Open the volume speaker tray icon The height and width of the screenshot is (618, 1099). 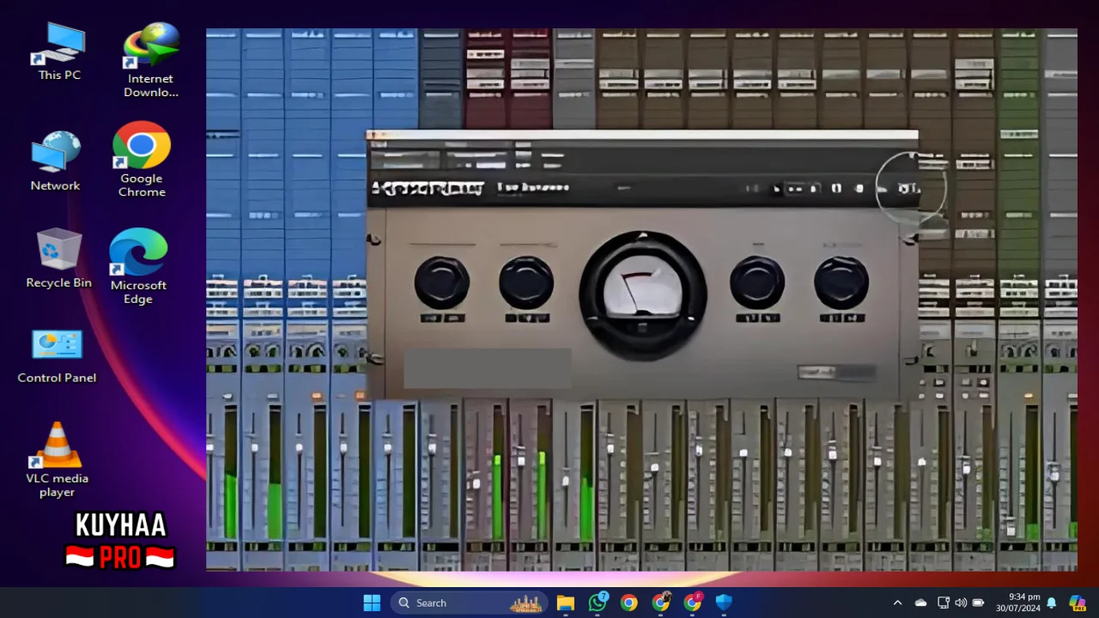coord(960,603)
